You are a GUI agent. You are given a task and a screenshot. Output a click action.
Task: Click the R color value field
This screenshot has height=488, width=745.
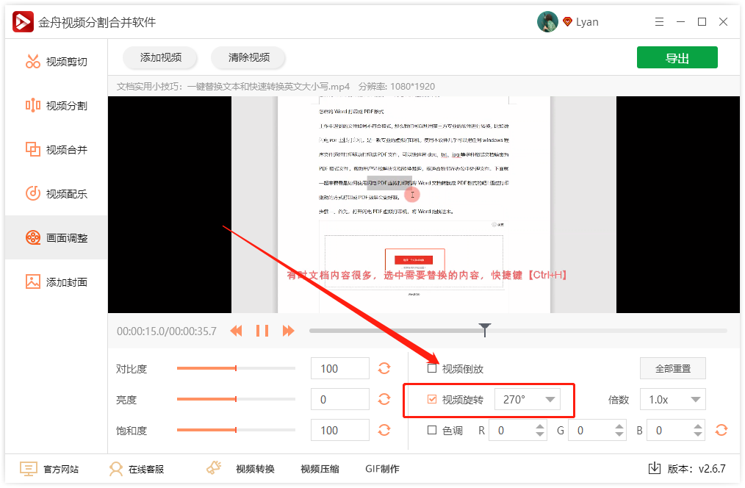[x=511, y=430]
